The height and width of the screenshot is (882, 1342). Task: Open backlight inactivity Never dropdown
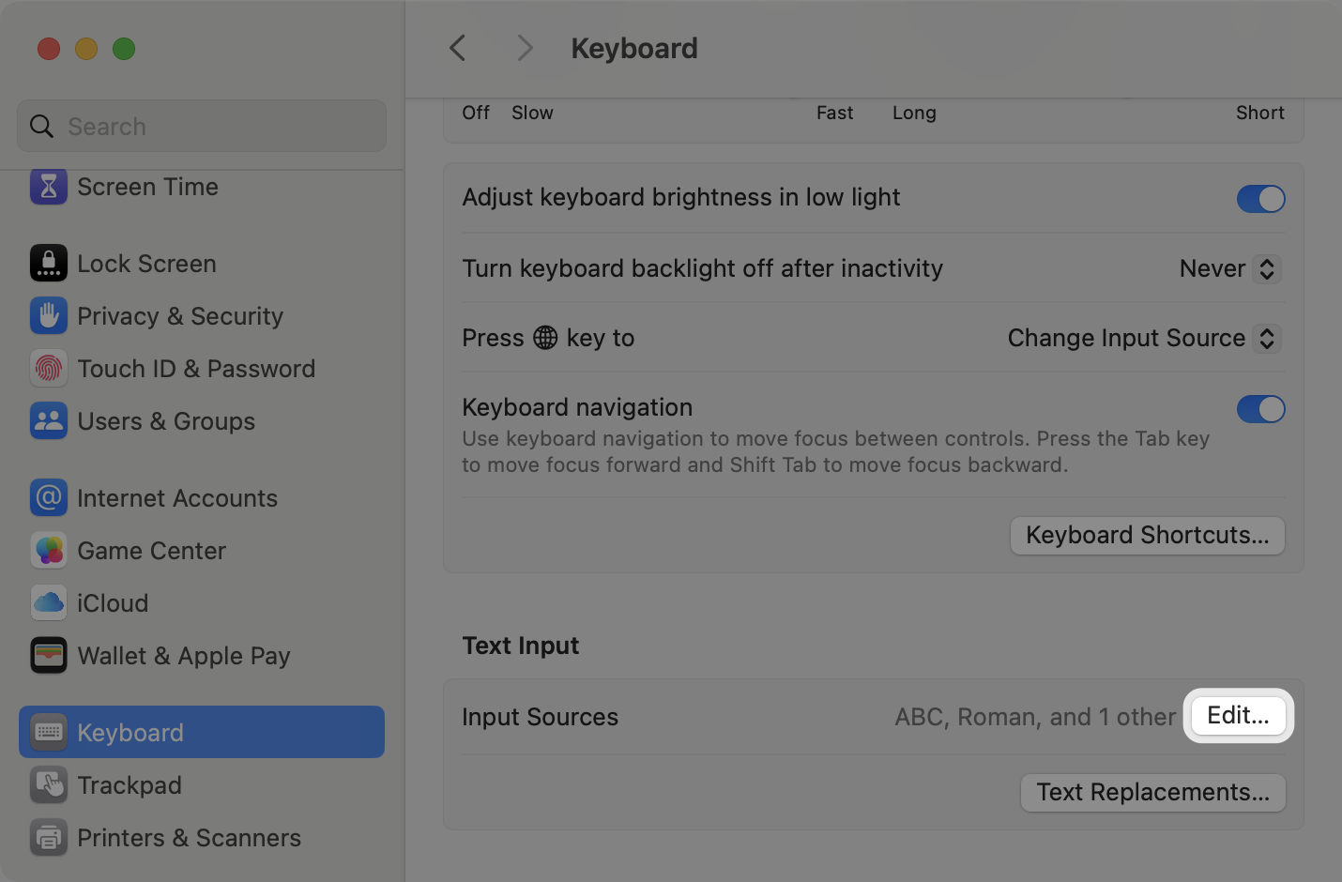pyautogui.click(x=1230, y=269)
